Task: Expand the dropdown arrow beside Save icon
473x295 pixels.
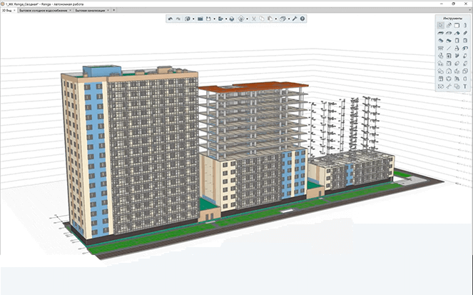Action: pos(215,19)
